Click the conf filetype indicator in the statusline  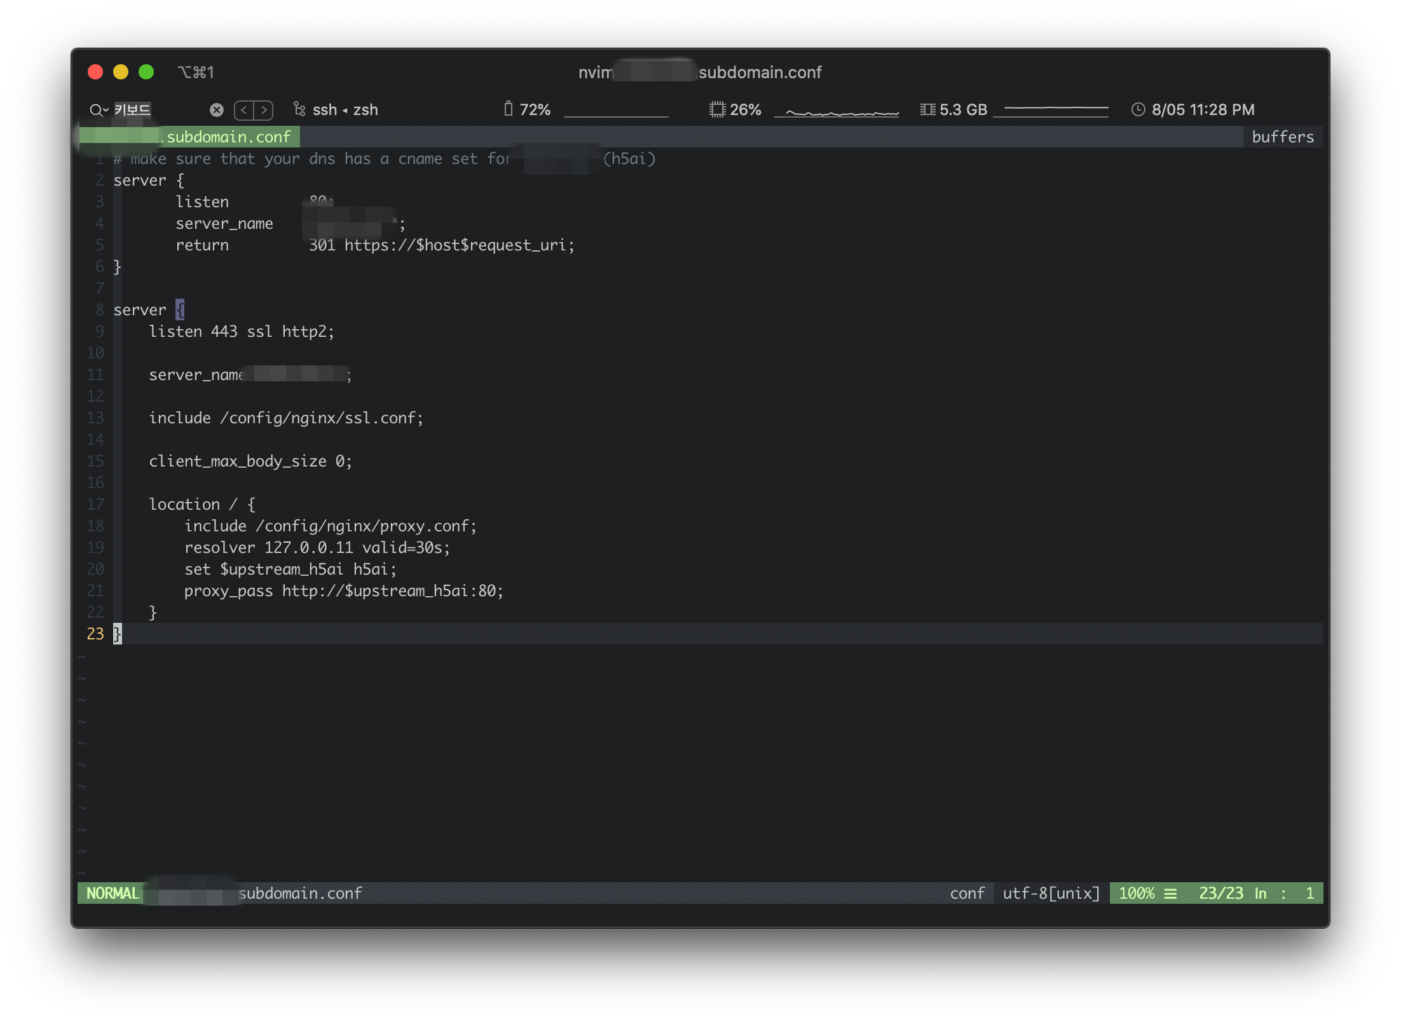tap(967, 893)
